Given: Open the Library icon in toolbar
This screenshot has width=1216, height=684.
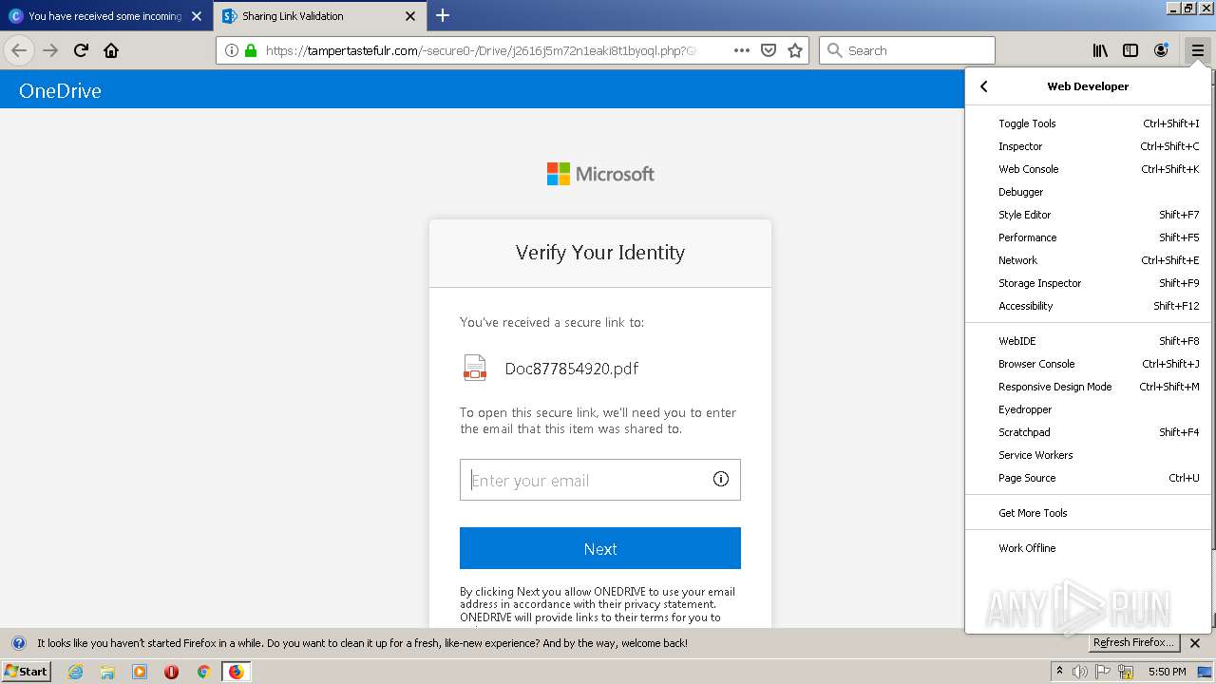Looking at the screenshot, I should coord(1100,50).
